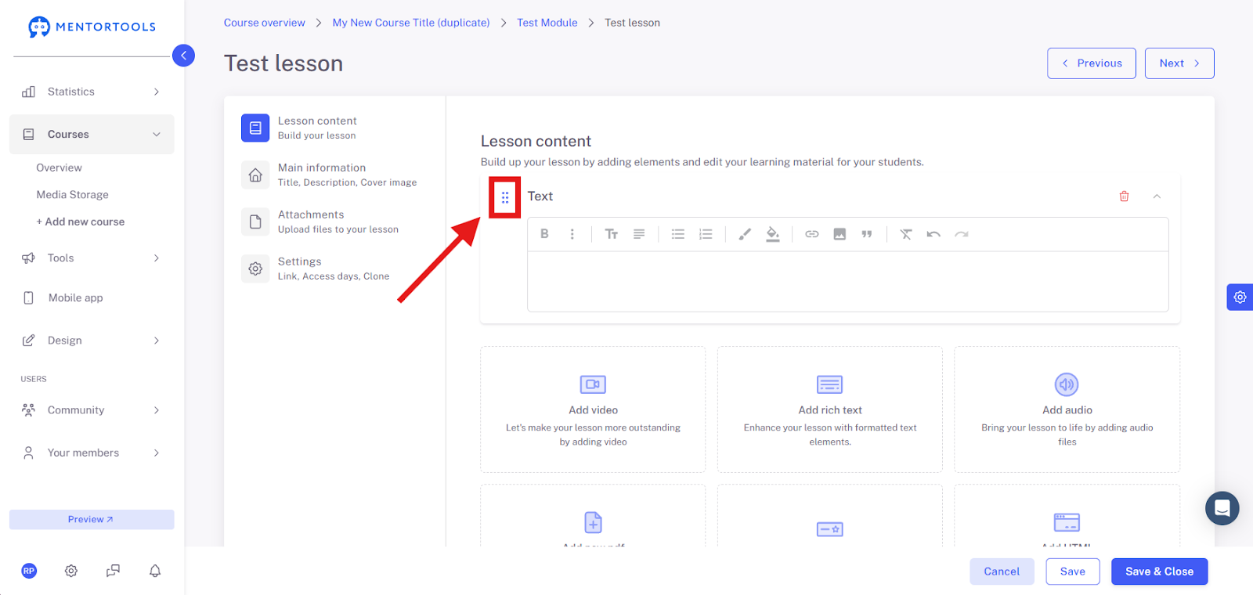The image size is (1253, 595).
Task: Clear text formatting
Action: click(906, 234)
